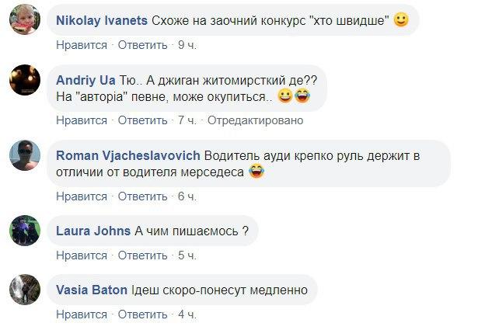This screenshot has width=478, height=330.
Task: Reply to Andriy Ua's comment
Action: [144, 120]
